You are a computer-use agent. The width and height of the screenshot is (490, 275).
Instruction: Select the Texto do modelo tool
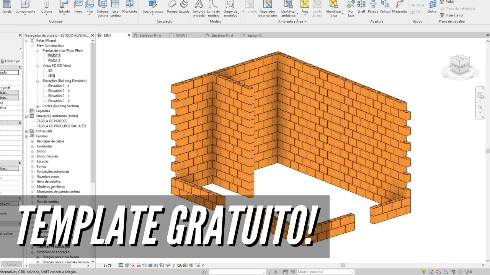(199, 9)
